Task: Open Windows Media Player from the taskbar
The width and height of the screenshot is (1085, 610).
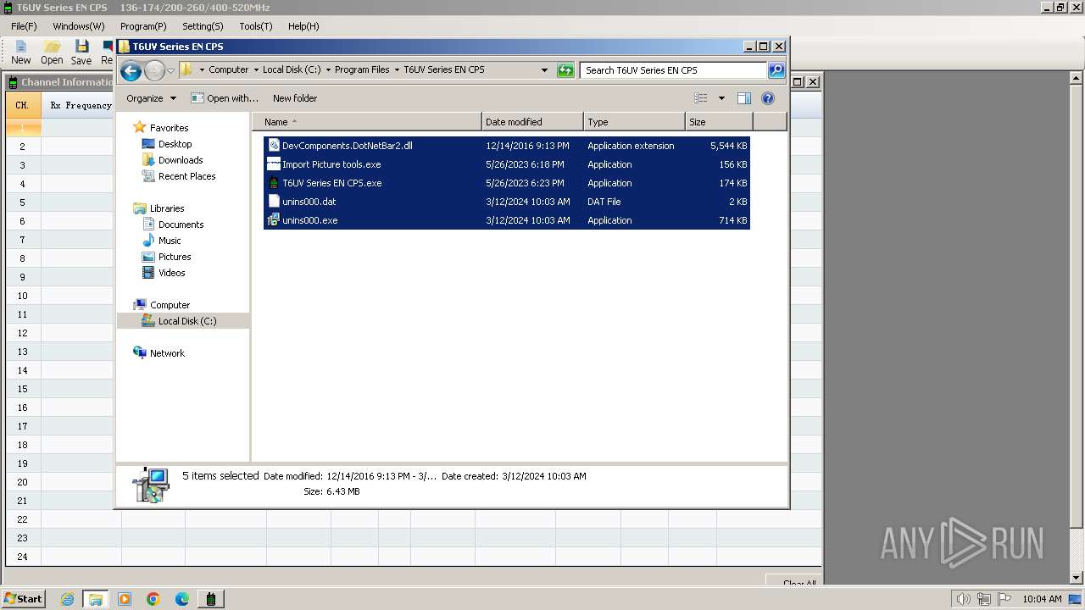Action: pyautogui.click(x=125, y=599)
